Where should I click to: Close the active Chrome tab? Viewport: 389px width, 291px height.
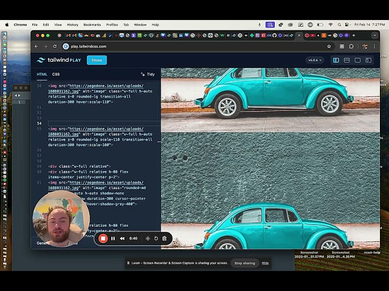click(299, 35)
